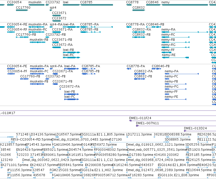Select protein nemy-PF
The width and height of the screenshot is (216, 179).
[x=167, y=94]
